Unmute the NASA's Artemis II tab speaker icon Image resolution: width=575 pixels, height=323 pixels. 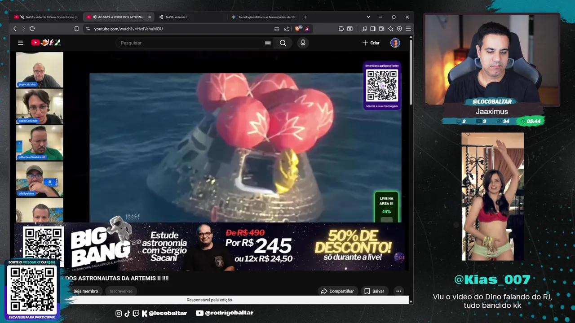tap(22, 17)
